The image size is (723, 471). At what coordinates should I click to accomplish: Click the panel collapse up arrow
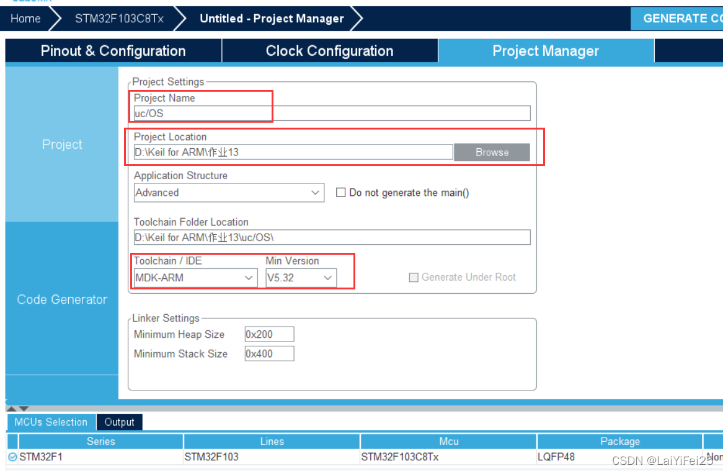coord(12,408)
